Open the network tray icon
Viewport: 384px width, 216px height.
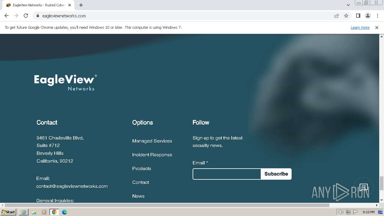348,212
